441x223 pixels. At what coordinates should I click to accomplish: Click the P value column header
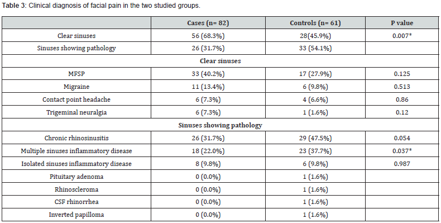click(402, 23)
